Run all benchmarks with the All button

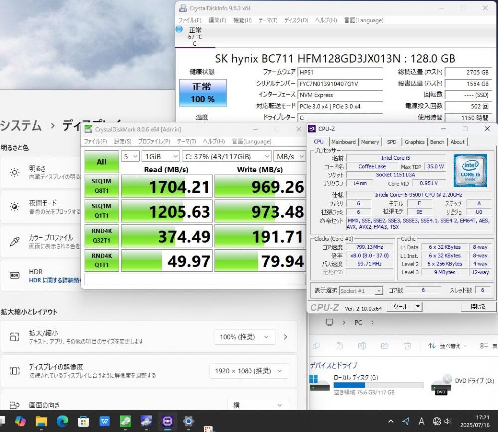(x=101, y=162)
